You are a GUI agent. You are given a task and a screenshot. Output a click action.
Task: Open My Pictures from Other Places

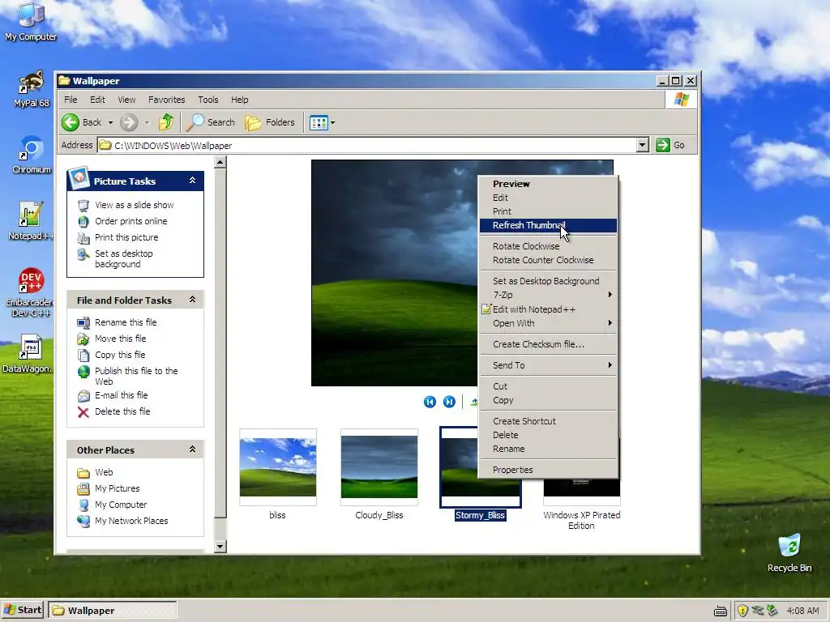(117, 488)
